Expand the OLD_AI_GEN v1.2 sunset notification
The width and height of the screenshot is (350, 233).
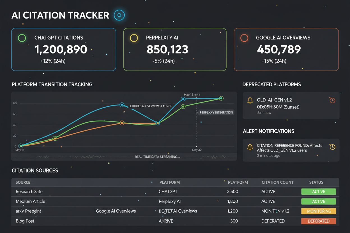pyautogui.click(x=291, y=106)
